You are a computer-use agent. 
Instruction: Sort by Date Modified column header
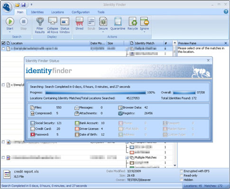click(x=98, y=43)
